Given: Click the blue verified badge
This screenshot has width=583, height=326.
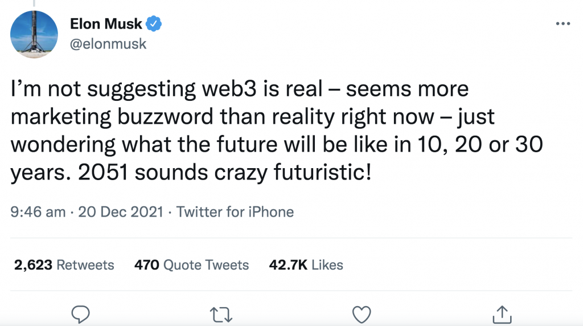Looking at the screenshot, I should click(x=154, y=24).
